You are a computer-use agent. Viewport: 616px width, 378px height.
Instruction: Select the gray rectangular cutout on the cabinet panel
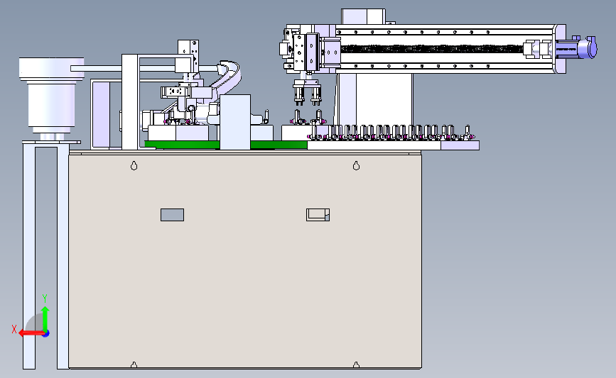(172, 215)
